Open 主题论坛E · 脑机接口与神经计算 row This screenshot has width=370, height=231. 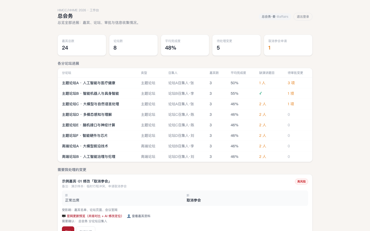coord(185,125)
